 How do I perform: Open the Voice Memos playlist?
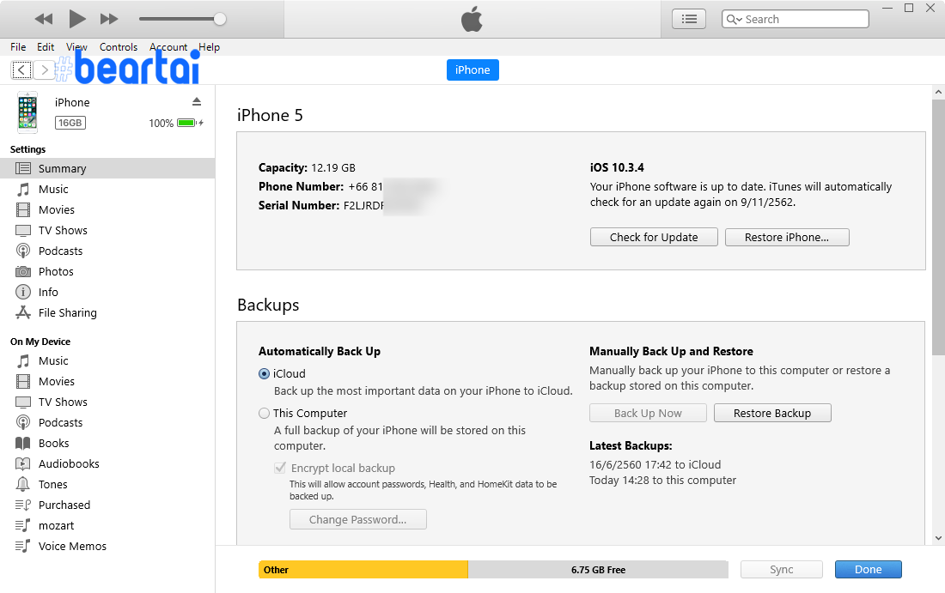107,546
